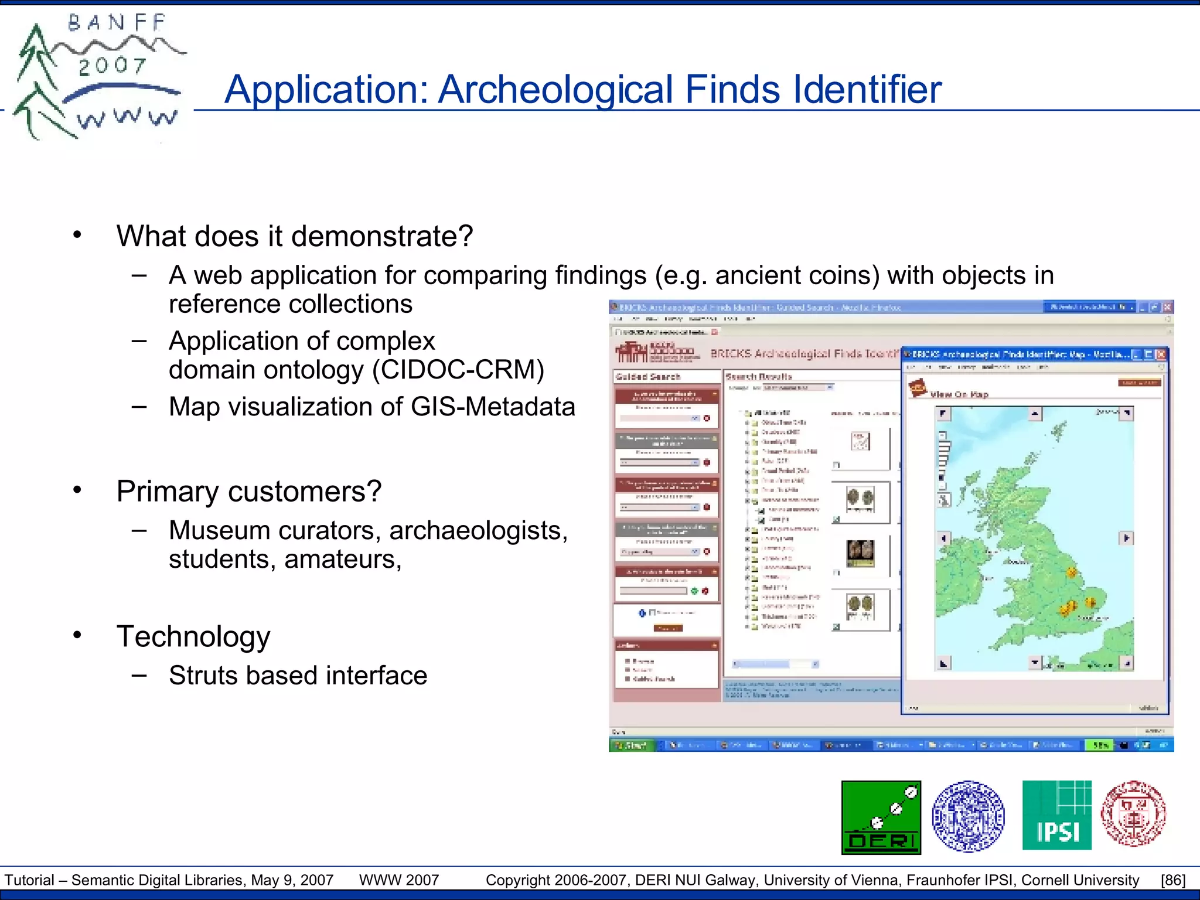The image size is (1200, 900).
Task: Click the Guided Search link under Actions
Action: 653,679
